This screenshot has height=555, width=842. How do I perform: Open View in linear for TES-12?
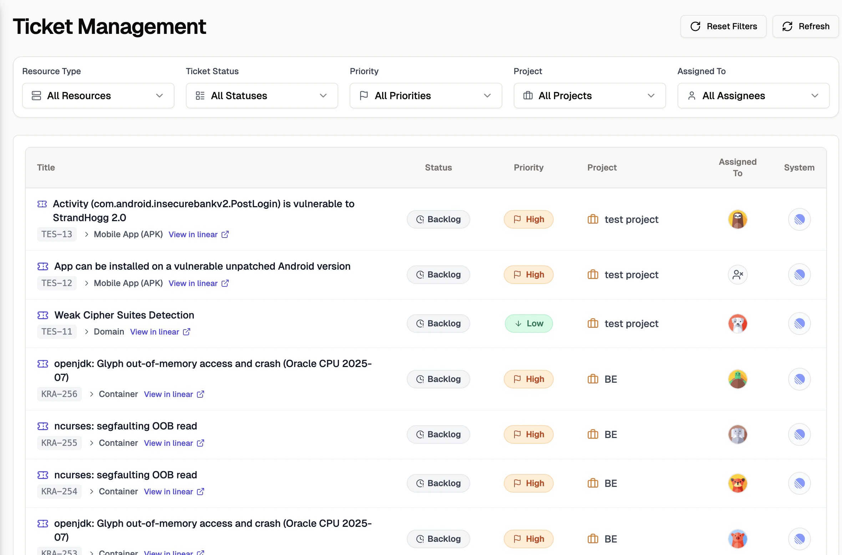193,283
